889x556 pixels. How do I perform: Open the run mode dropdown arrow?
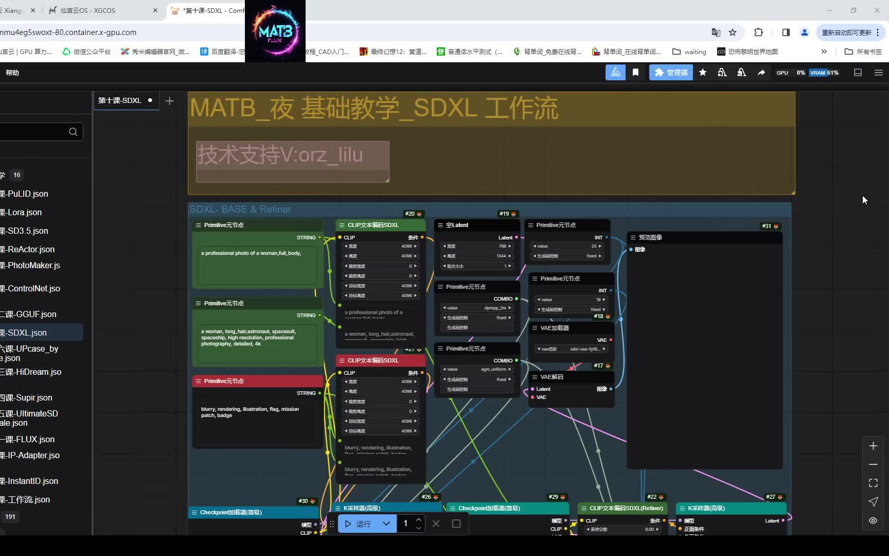386,524
